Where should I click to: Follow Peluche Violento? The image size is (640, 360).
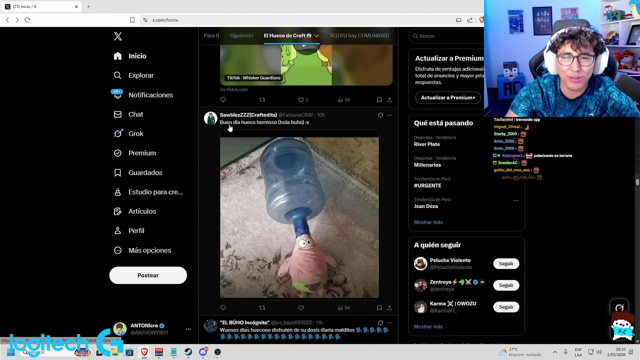[x=506, y=263]
